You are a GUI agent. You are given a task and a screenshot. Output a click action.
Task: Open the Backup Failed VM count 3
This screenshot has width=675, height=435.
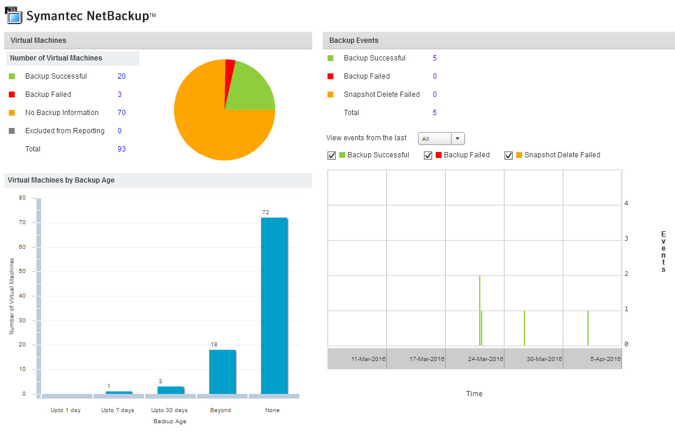(x=120, y=94)
